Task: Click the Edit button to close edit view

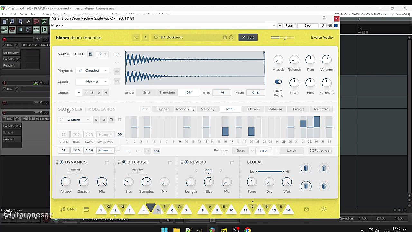Action: click(x=248, y=37)
